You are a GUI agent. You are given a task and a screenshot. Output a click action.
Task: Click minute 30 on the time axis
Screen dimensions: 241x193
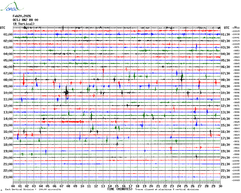pyautogui.click(x=221, y=186)
